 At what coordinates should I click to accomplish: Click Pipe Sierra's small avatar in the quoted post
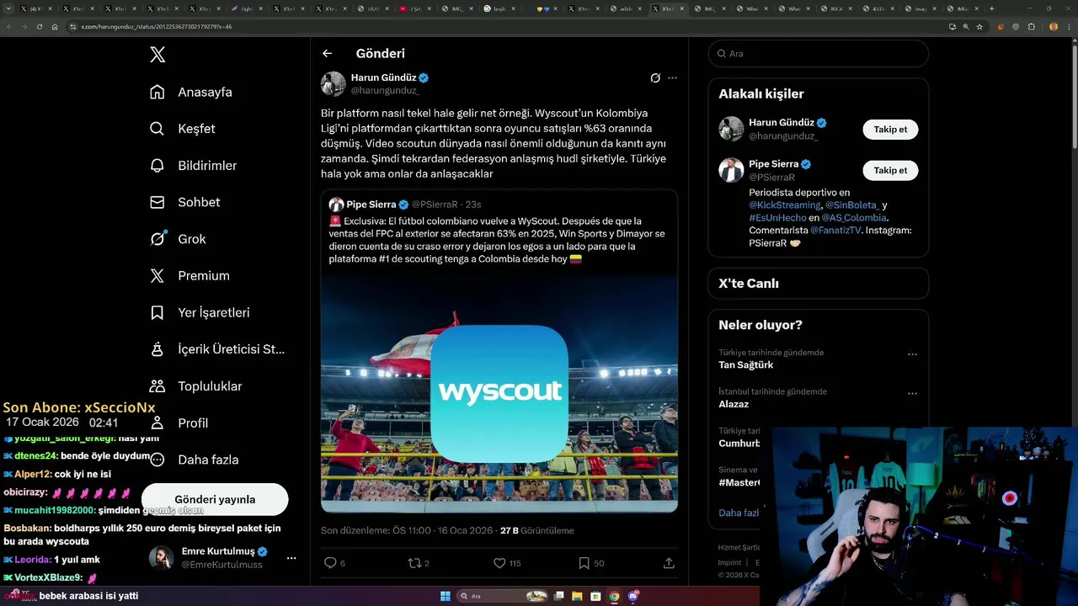coord(336,205)
